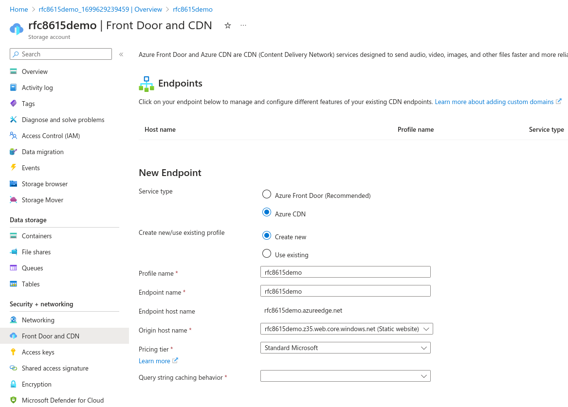Open Encryption menu item
Screen dimensions: 568x407
(x=37, y=384)
